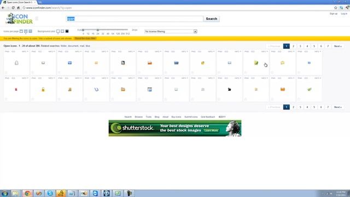Select the black open folder icon result
Screen dimensions: 350x197
[x=230, y=89]
